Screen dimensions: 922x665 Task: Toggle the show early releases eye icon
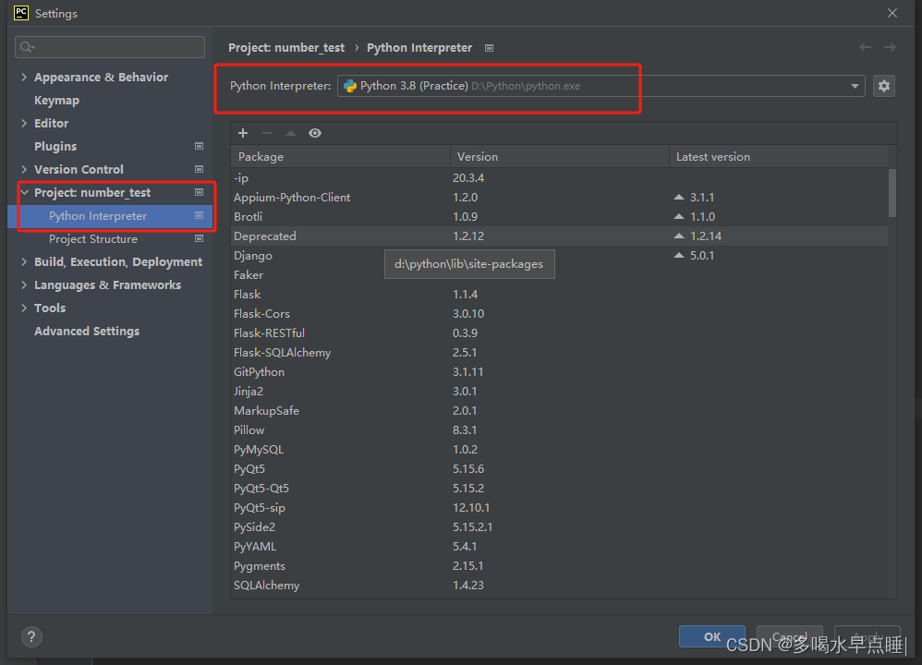[315, 133]
